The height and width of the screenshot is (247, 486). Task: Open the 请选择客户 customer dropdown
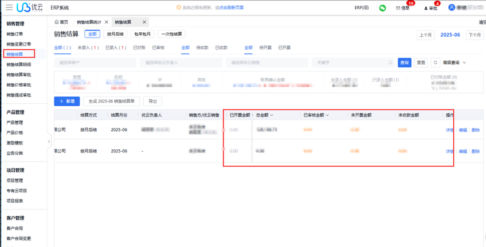95,63
